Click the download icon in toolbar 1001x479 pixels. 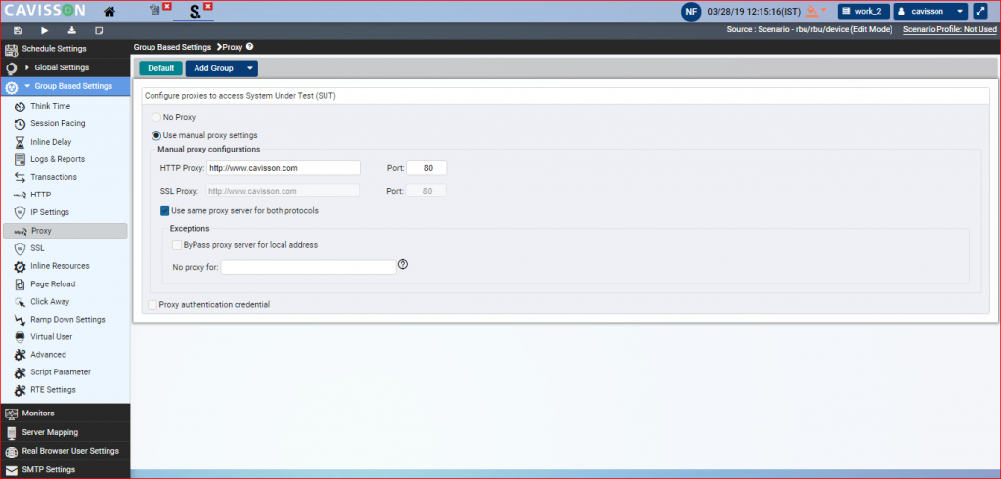pos(71,30)
